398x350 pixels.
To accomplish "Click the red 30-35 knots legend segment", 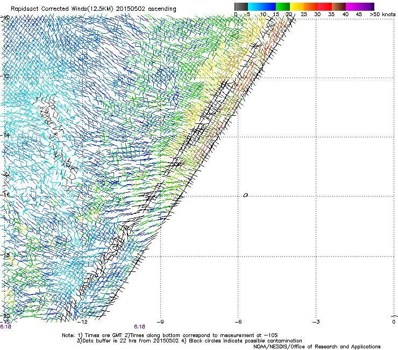I will (x=325, y=6).
